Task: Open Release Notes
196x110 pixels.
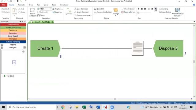Action: click(x=165, y=12)
